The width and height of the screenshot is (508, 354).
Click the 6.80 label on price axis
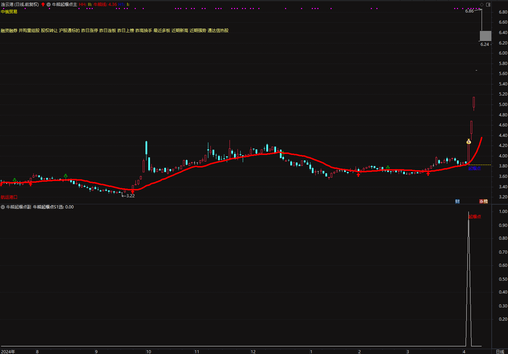[503, 12]
